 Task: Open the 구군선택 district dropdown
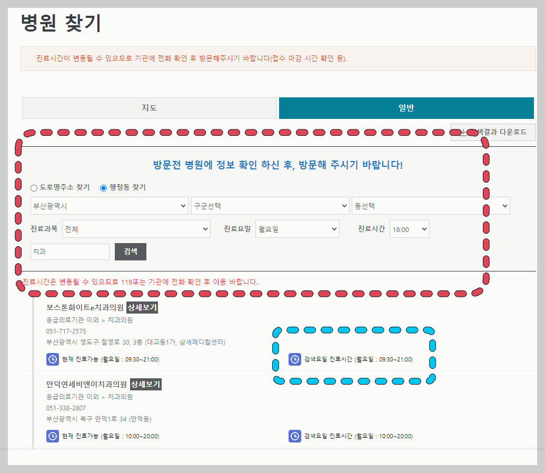coord(270,206)
